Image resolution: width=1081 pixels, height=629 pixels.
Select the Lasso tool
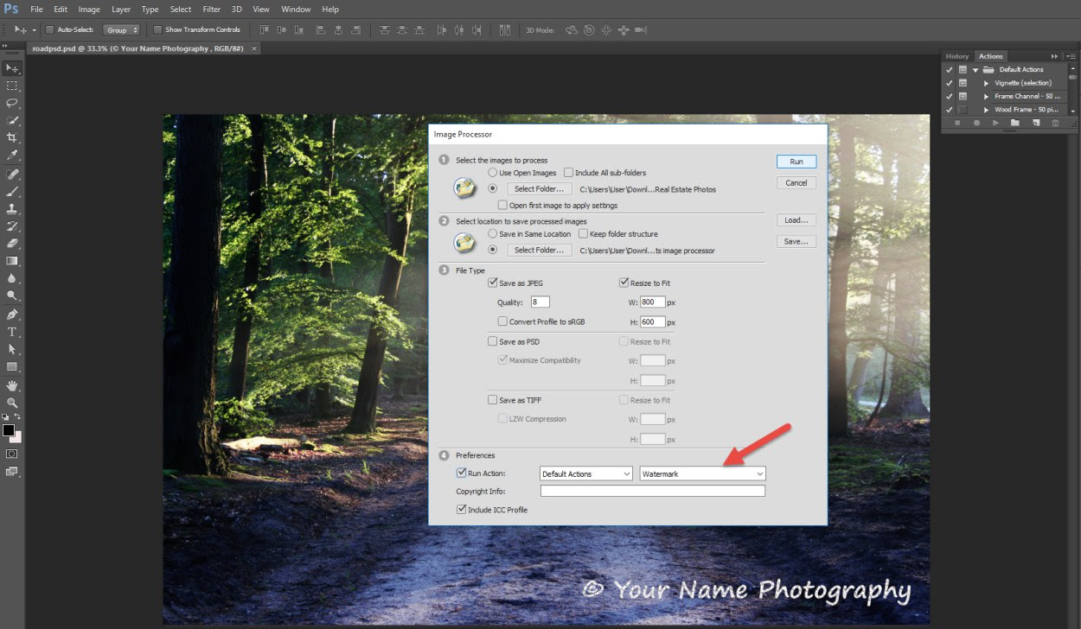[12, 103]
